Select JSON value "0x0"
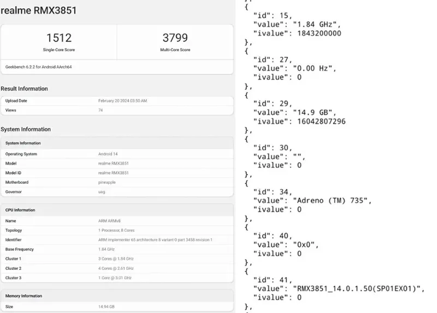This screenshot has height=313, width=437. [x=304, y=245]
